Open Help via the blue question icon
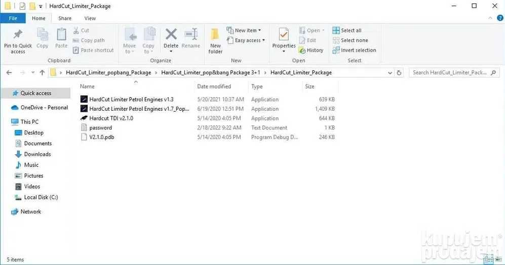This screenshot has width=505, height=265. coord(500,18)
